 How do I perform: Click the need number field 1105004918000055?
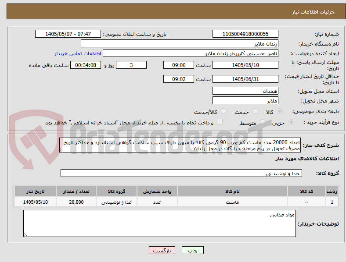245,34
